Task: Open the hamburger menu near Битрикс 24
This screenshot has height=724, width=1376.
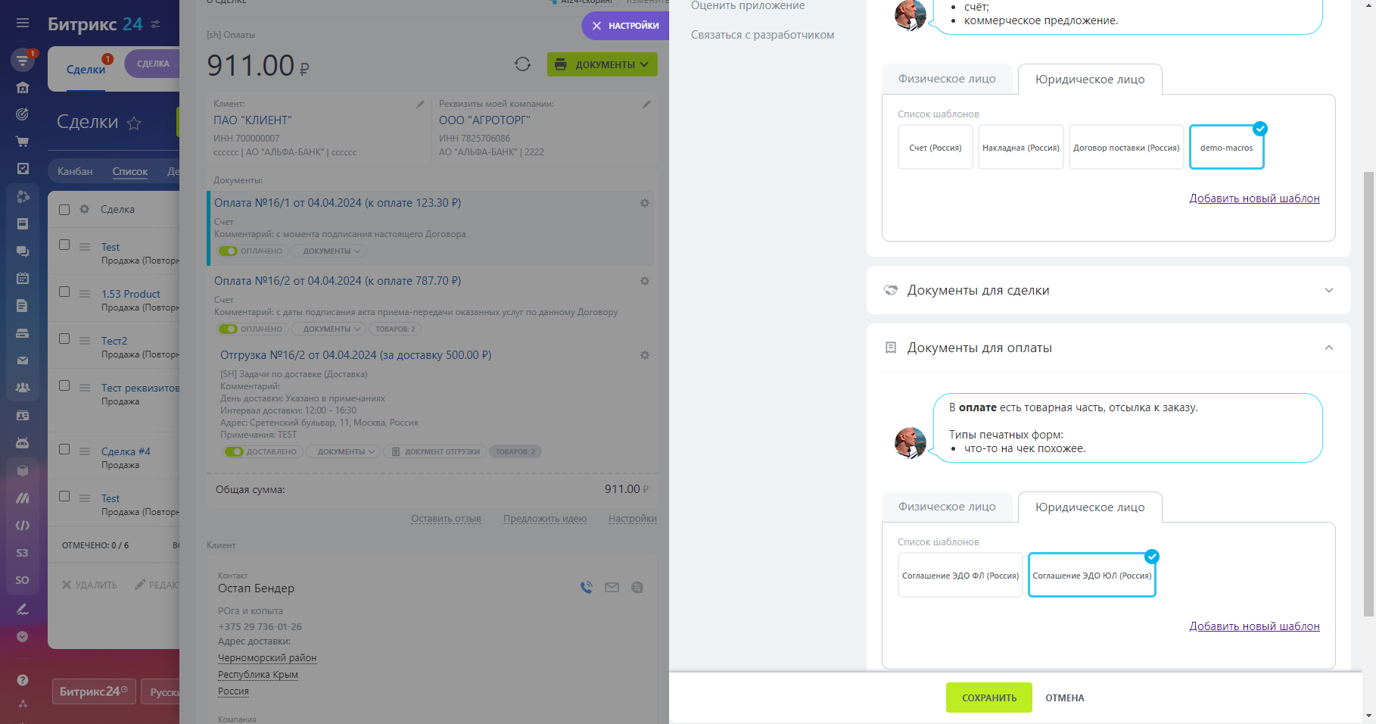Action: pos(23,23)
